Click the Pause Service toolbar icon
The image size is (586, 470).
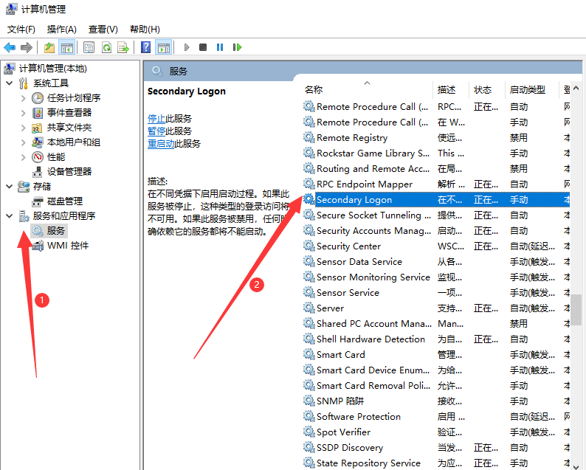click(x=220, y=47)
